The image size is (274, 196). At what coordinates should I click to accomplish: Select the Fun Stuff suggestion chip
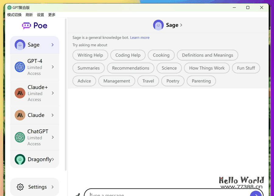coord(246,68)
